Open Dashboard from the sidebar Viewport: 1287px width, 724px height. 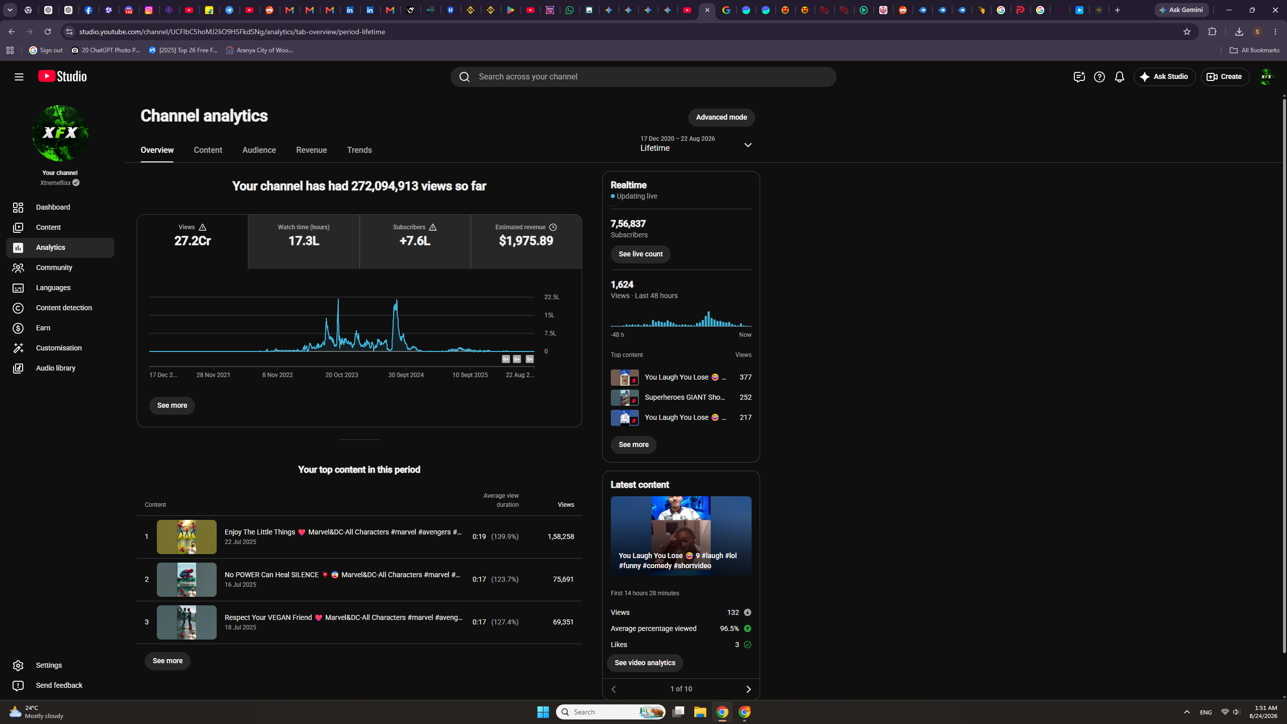pos(60,207)
